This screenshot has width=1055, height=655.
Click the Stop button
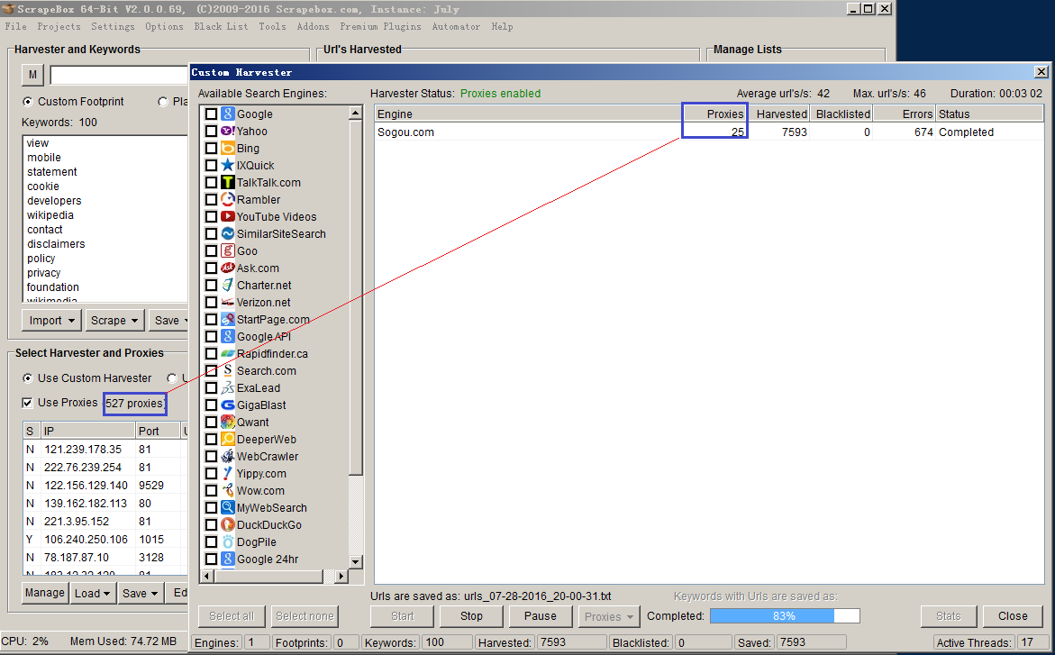[471, 616]
